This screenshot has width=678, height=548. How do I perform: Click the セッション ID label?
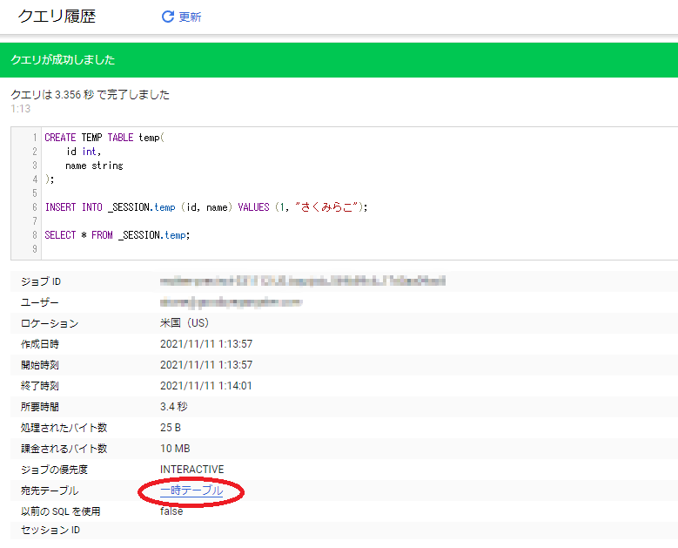click(50, 531)
